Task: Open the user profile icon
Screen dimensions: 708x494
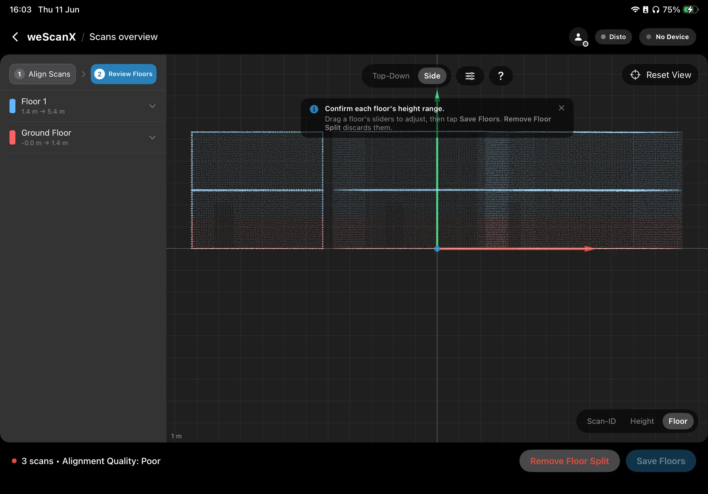Action: (x=578, y=37)
